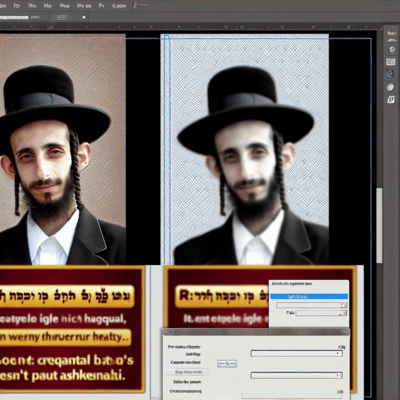This screenshot has width=400, height=400.
Task: Click the top icon in the right panel strip
Action: pos(391,36)
